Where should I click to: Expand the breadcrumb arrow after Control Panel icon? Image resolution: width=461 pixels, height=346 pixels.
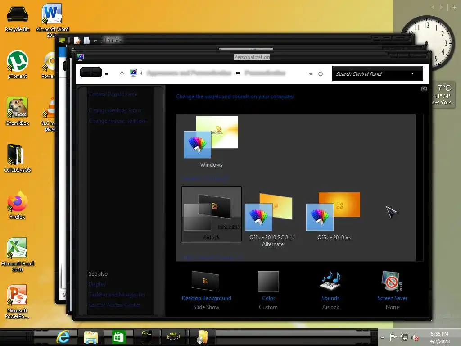point(141,73)
